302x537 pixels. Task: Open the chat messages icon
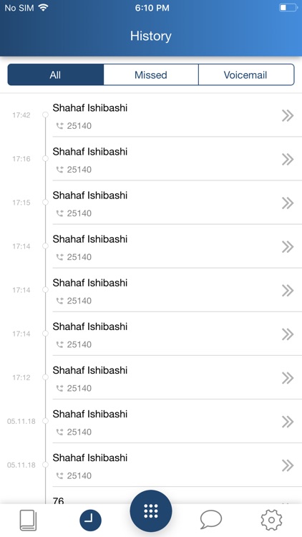click(x=211, y=520)
